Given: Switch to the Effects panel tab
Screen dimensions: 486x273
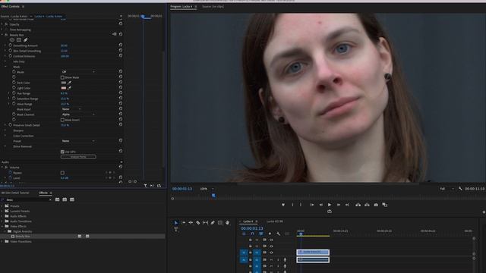Looking at the screenshot, I should click(43, 193).
